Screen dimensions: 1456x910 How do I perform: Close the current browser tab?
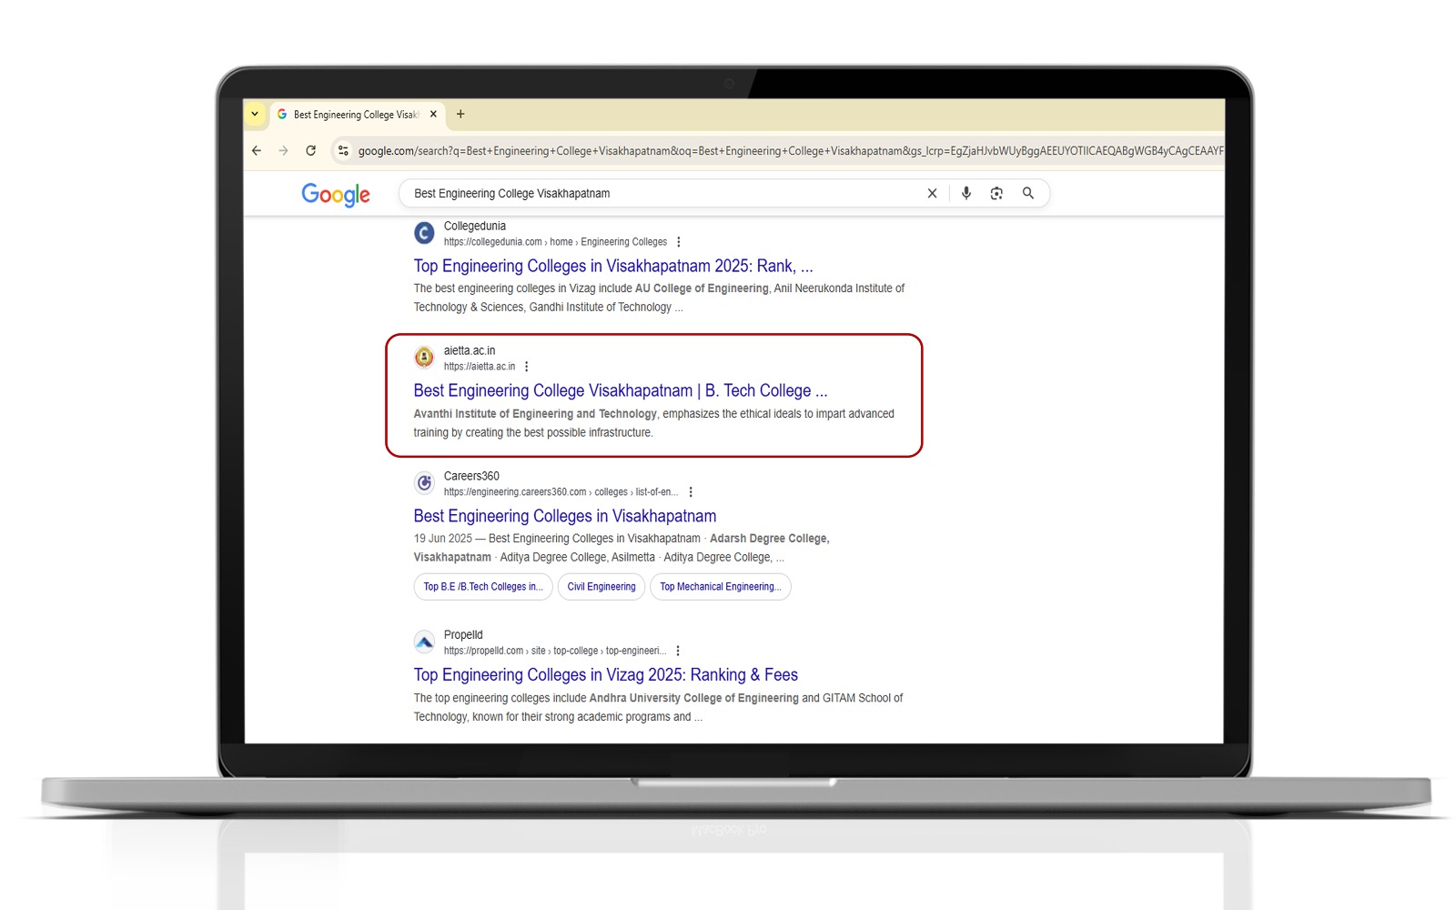tap(433, 115)
